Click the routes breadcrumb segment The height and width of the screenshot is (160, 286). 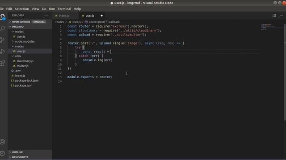pyautogui.click(x=59, y=22)
